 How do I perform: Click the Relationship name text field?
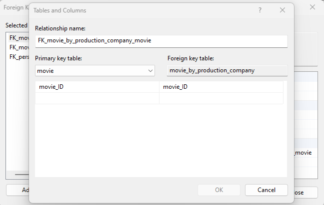tap(161, 41)
